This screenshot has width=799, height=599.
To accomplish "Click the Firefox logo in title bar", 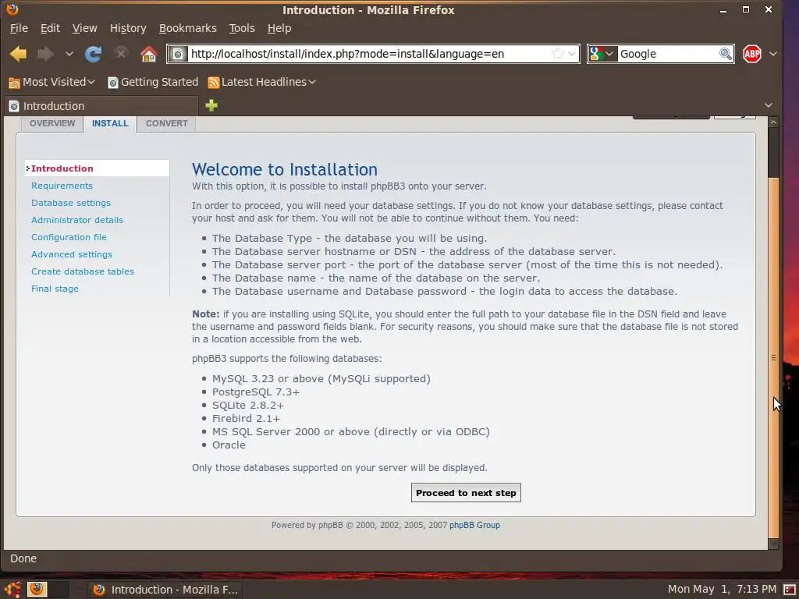I will (x=12, y=9).
